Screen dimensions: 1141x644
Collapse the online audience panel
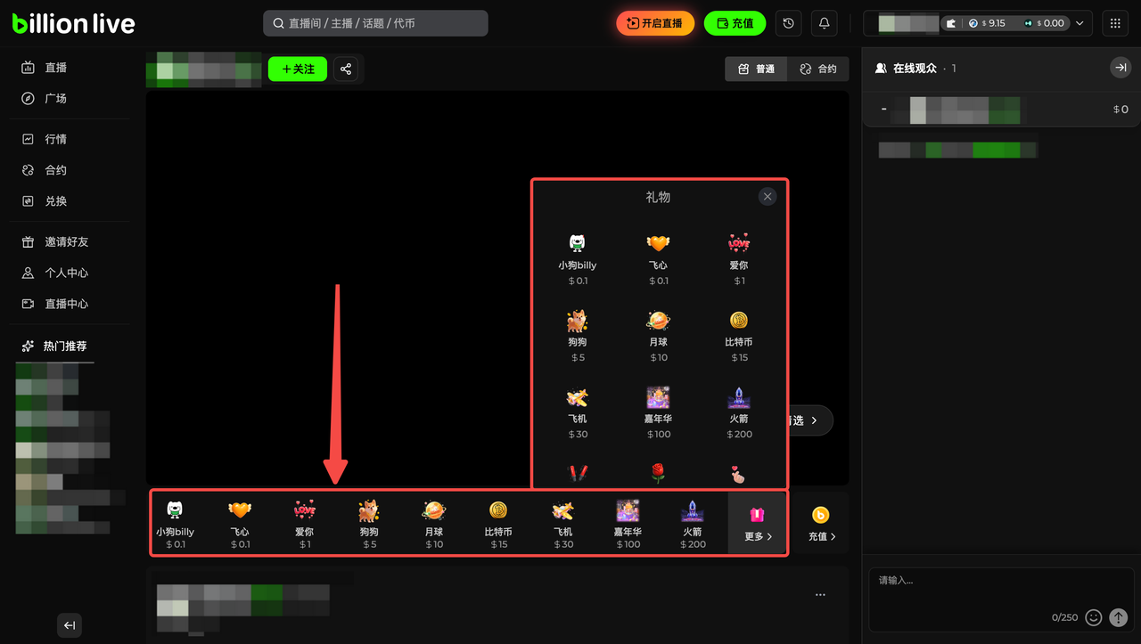point(1120,68)
